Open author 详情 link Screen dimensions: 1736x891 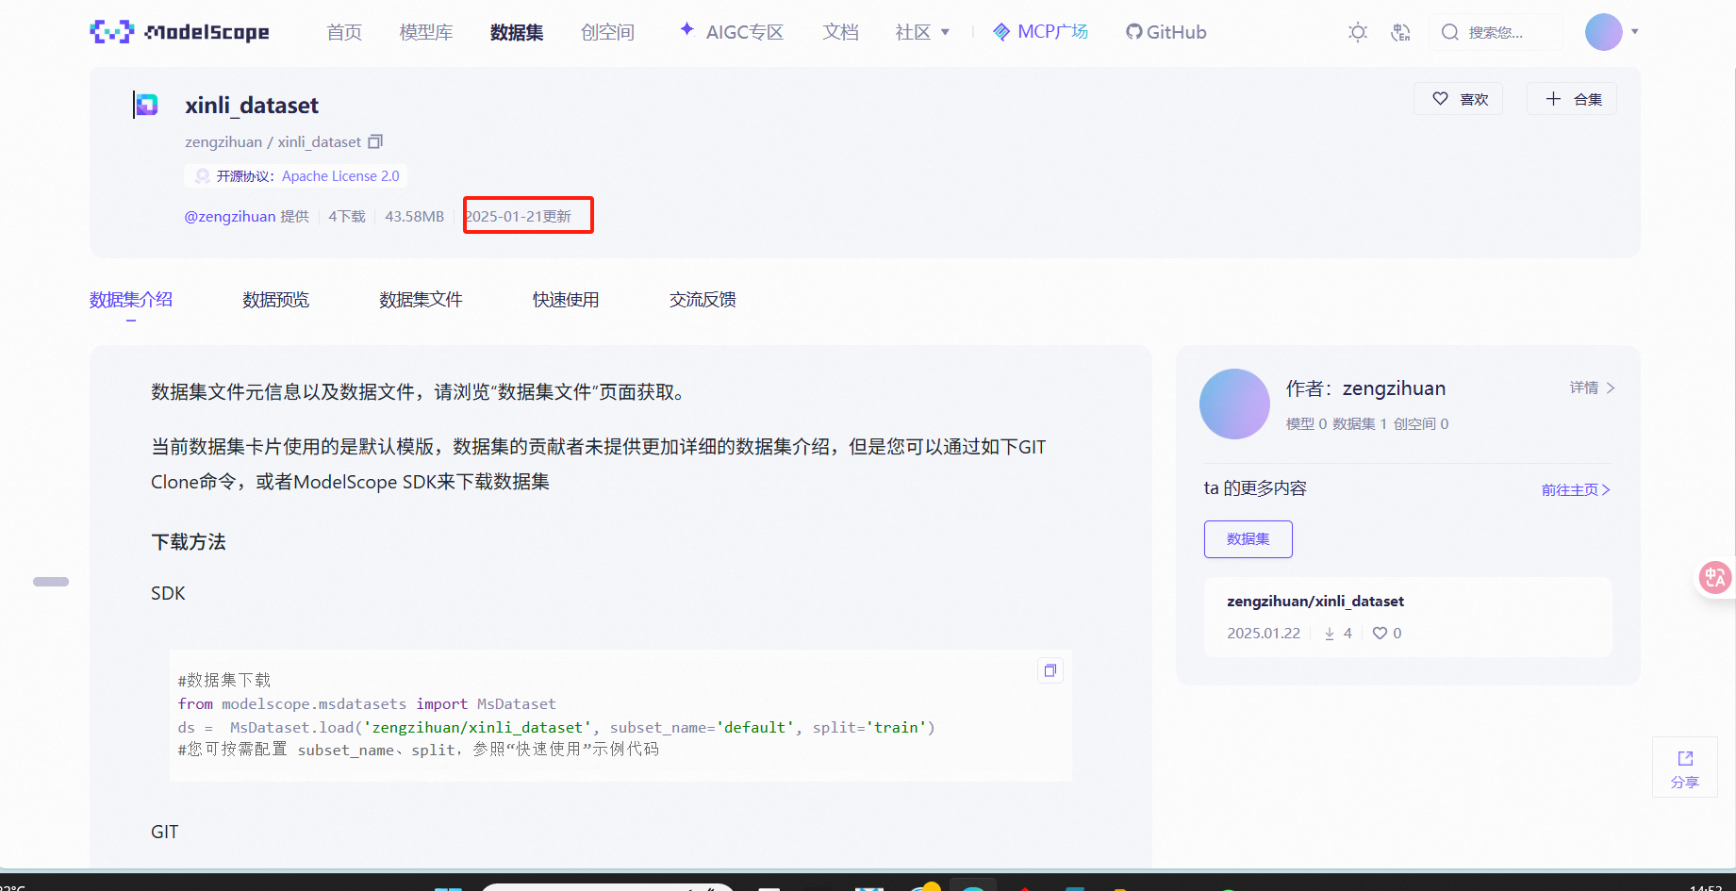pos(1593,388)
